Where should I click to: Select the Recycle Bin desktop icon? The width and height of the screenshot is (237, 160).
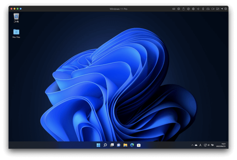click(x=16, y=18)
